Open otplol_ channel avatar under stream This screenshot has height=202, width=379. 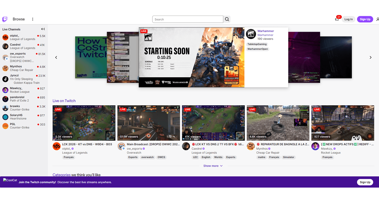pyautogui.click(x=56, y=146)
